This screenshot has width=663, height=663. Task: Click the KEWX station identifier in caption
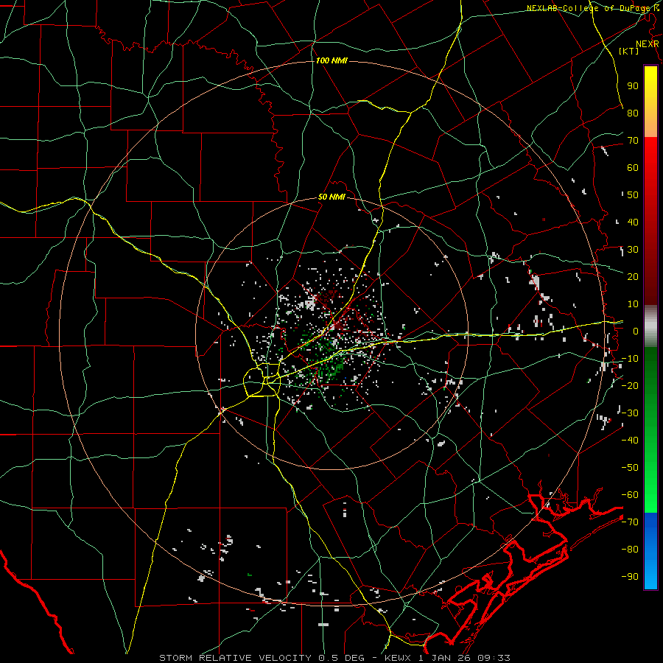click(x=398, y=658)
